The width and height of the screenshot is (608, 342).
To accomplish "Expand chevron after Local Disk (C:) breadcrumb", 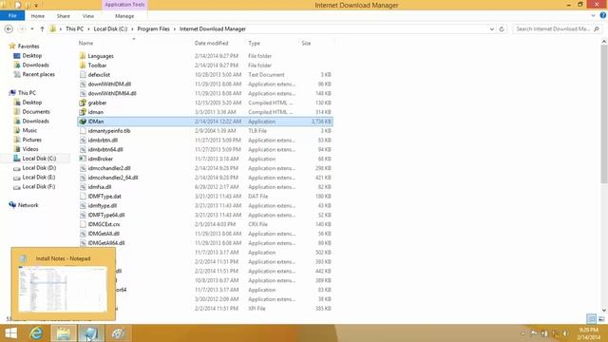I will tap(132, 28).
